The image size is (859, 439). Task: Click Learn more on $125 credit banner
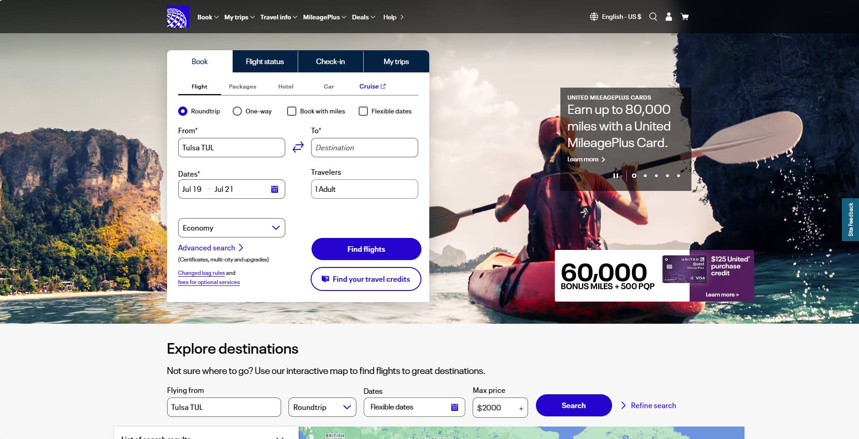pos(722,295)
